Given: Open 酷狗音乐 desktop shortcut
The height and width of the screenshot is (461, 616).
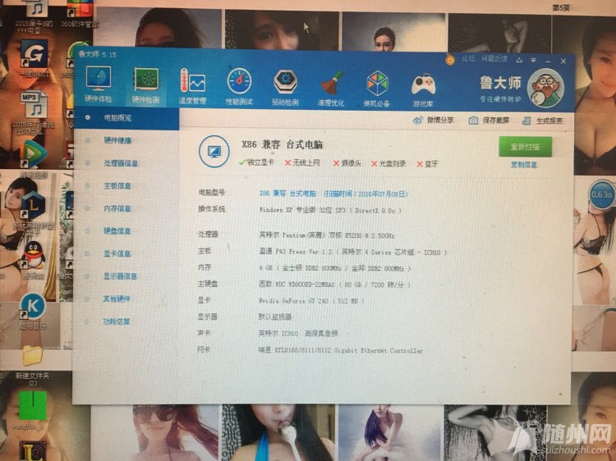Looking at the screenshot, I should tap(33, 312).
